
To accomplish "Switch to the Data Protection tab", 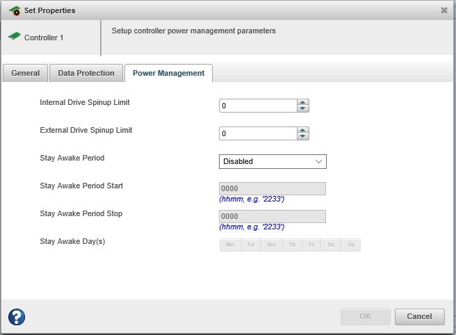I will coord(86,73).
